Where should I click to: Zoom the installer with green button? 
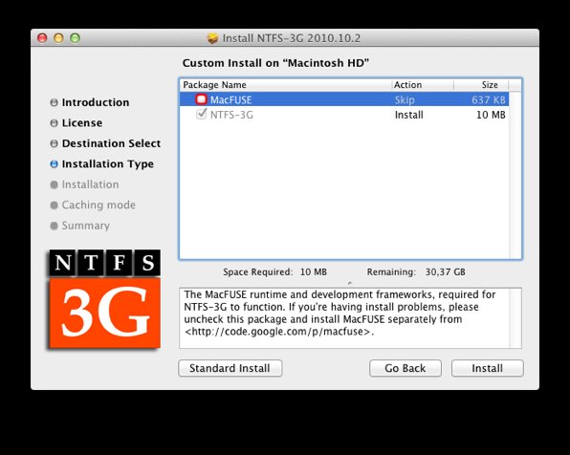(75, 38)
